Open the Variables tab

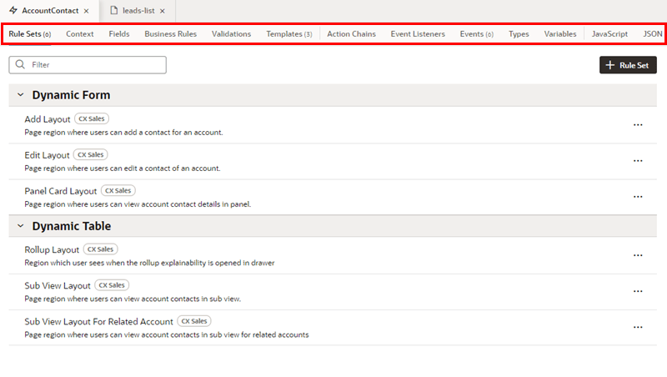[x=560, y=34]
